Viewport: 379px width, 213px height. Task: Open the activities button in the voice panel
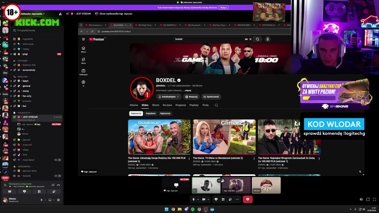point(39,191)
